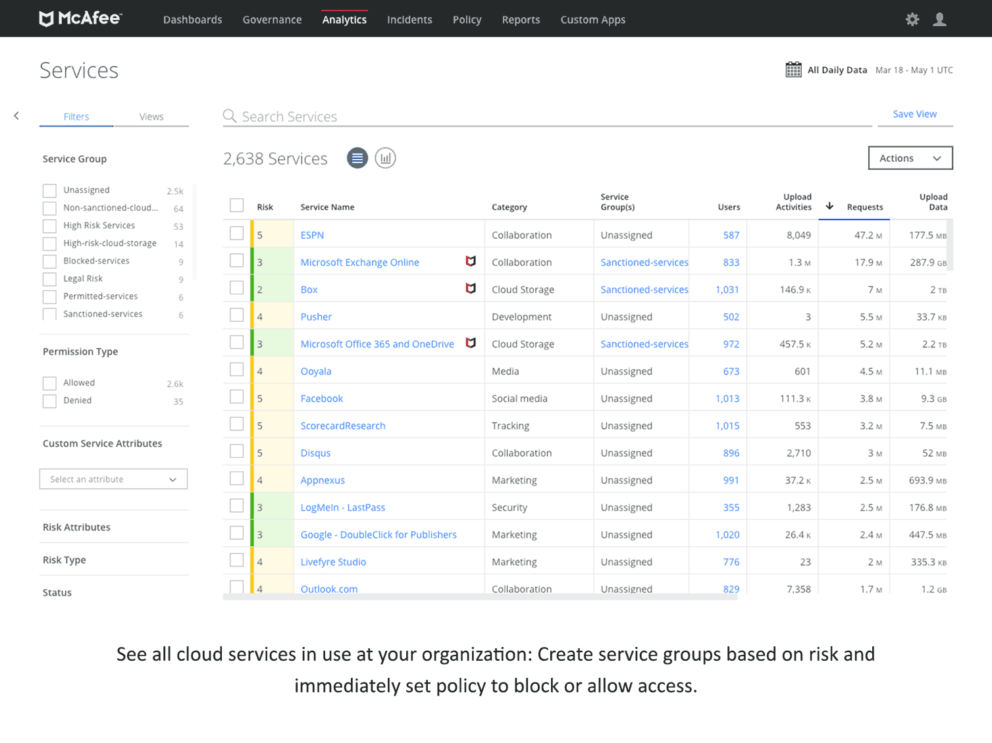
Task: Click the calendar icon near All Daily Data
Action: (793, 70)
